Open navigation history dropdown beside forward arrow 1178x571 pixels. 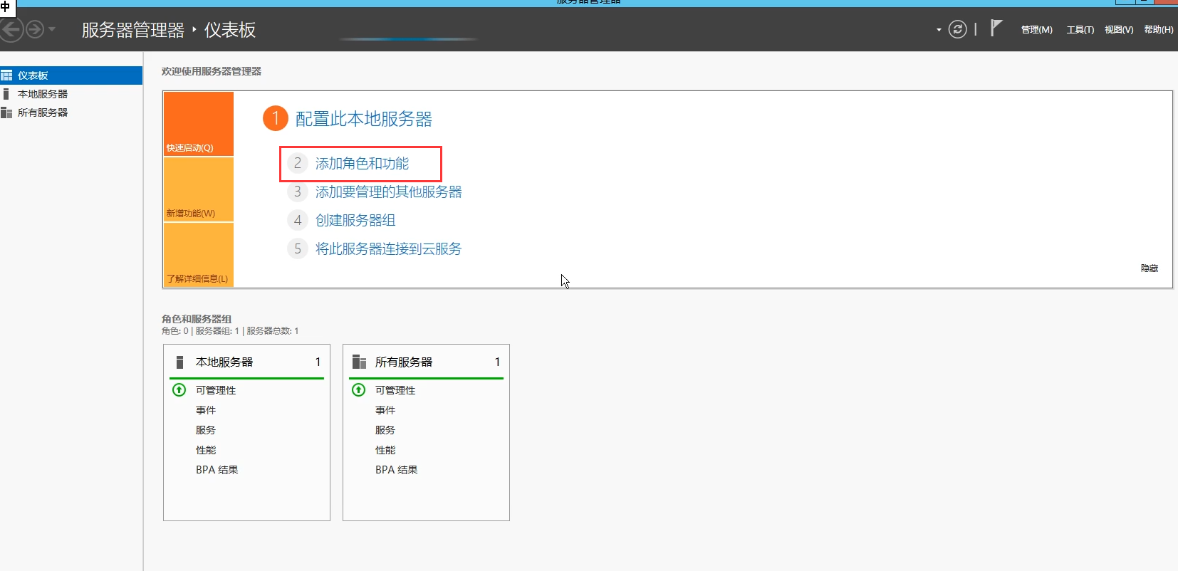[x=52, y=29]
